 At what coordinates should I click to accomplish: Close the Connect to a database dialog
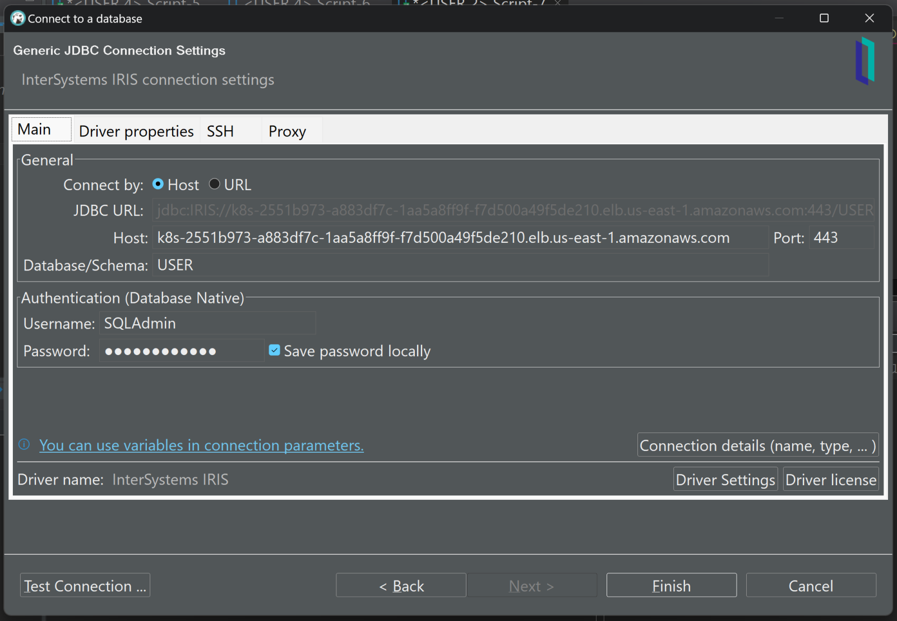(x=869, y=19)
